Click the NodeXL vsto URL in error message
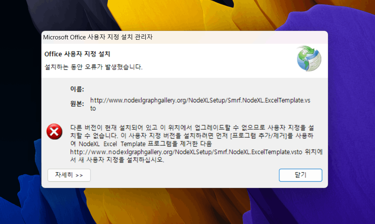This screenshot has width=375, height=224. [186, 152]
